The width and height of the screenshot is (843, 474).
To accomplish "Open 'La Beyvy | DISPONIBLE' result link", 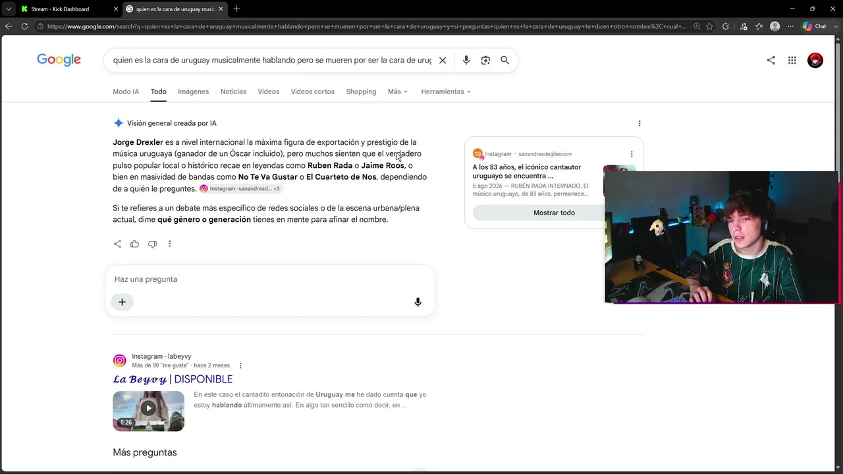I will pos(173,379).
